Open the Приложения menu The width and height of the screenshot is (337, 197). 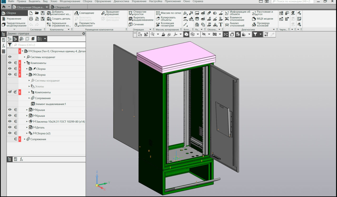pos(173,1)
